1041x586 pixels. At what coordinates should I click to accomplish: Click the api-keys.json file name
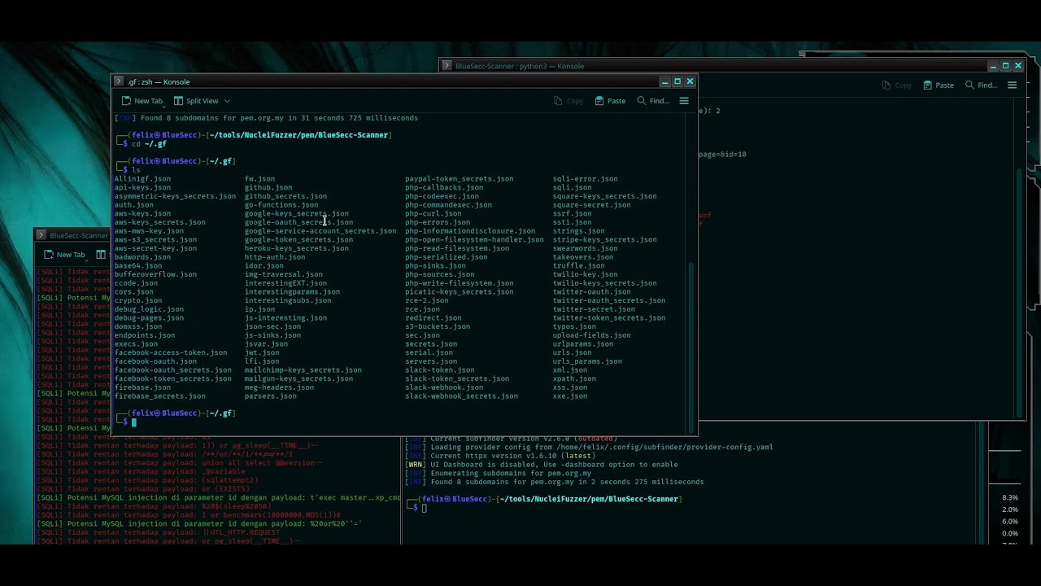pos(142,188)
